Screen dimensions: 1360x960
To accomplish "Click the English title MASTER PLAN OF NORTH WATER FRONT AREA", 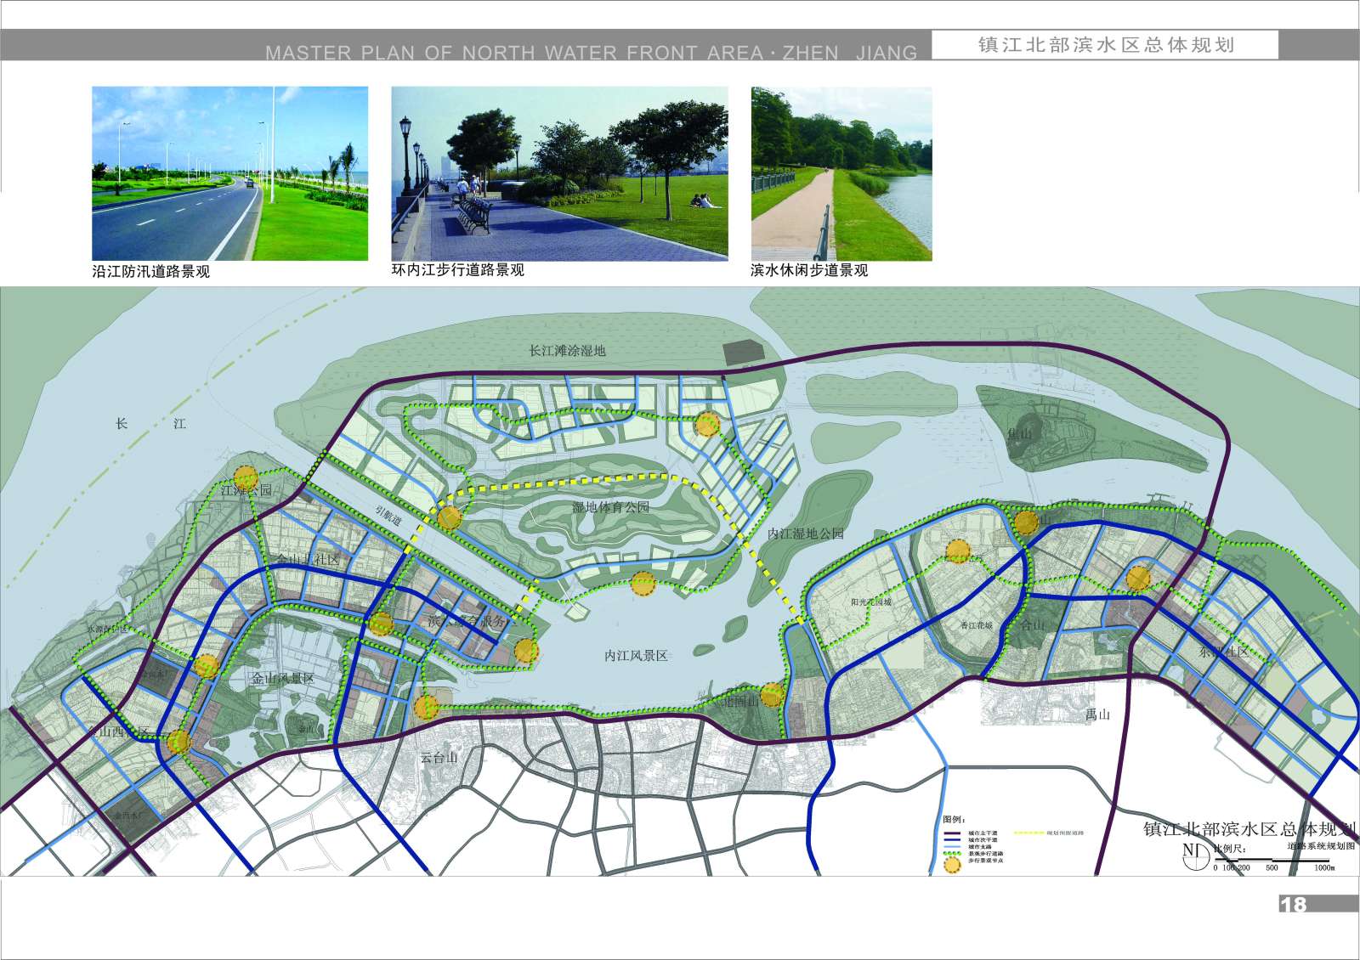I will (514, 53).
